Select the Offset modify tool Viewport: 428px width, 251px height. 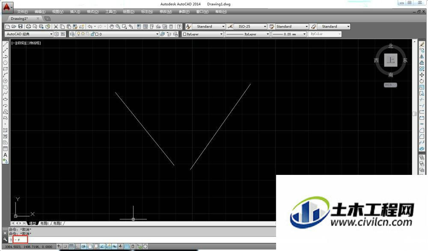click(x=422, y=62)
